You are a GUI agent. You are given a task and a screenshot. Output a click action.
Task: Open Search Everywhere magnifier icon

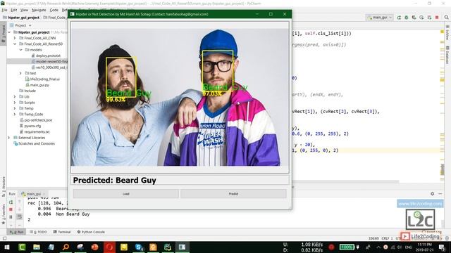coord(446,18)
